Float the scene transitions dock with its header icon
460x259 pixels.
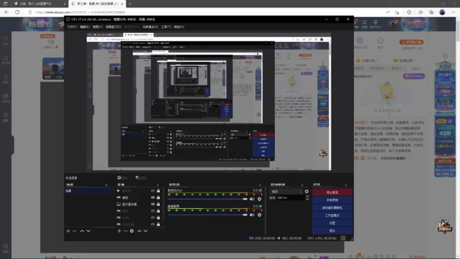point(302,185)
